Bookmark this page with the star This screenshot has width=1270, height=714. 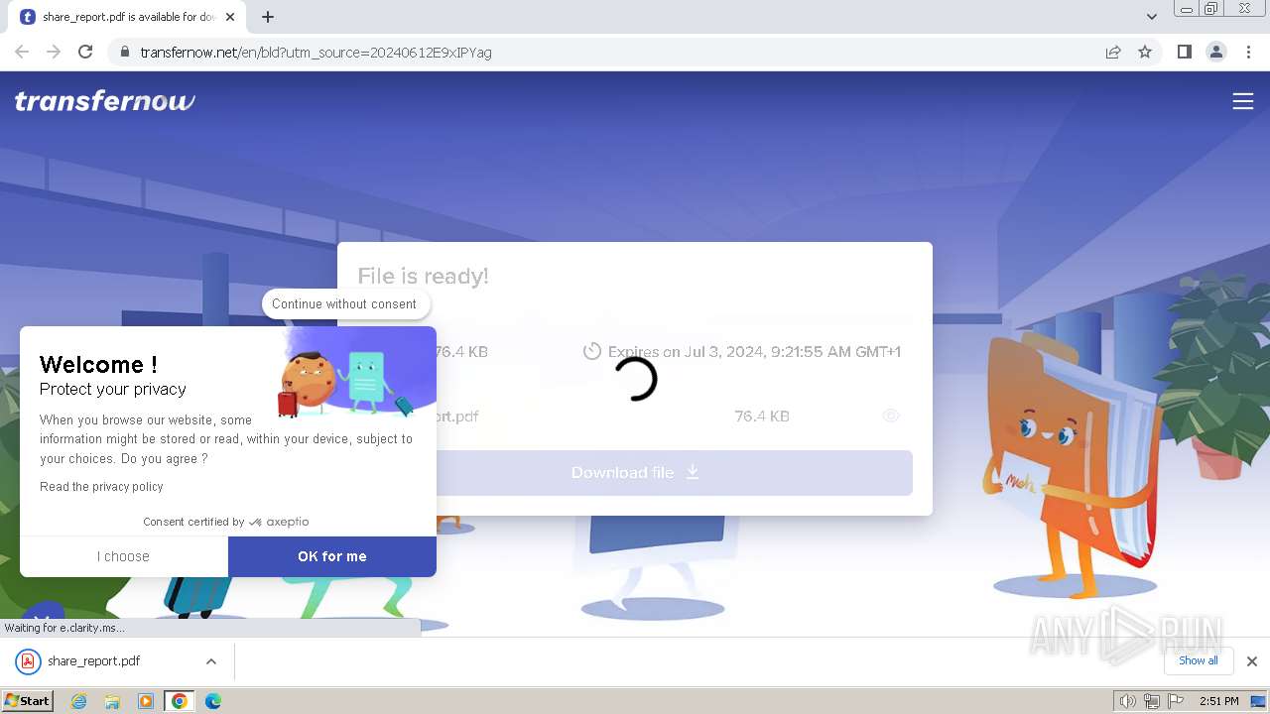click(x=1145, y=53)
